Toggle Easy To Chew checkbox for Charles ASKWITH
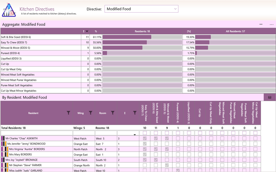Image resolution: width=276 pixels, height=172 pixels. (145, 138)
